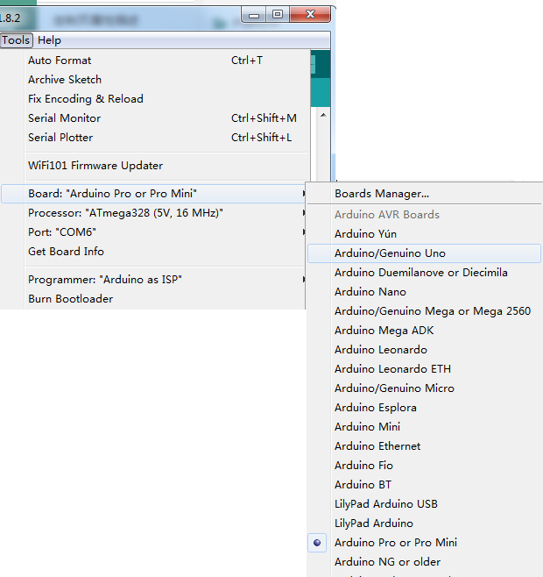Select Arduino NG or older board
Viewport: 543px width, 577px height.
pos(424,562)
